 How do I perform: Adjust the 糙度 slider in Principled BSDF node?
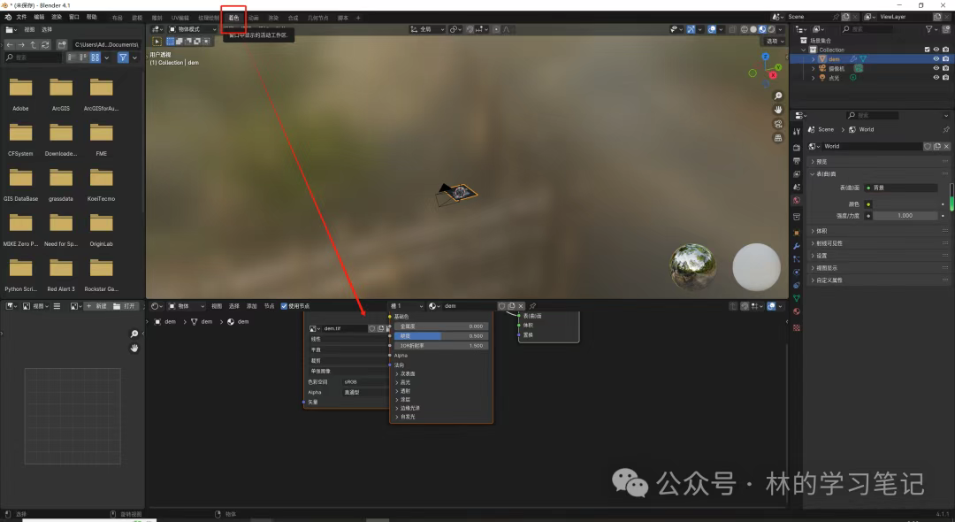(439, 336)
